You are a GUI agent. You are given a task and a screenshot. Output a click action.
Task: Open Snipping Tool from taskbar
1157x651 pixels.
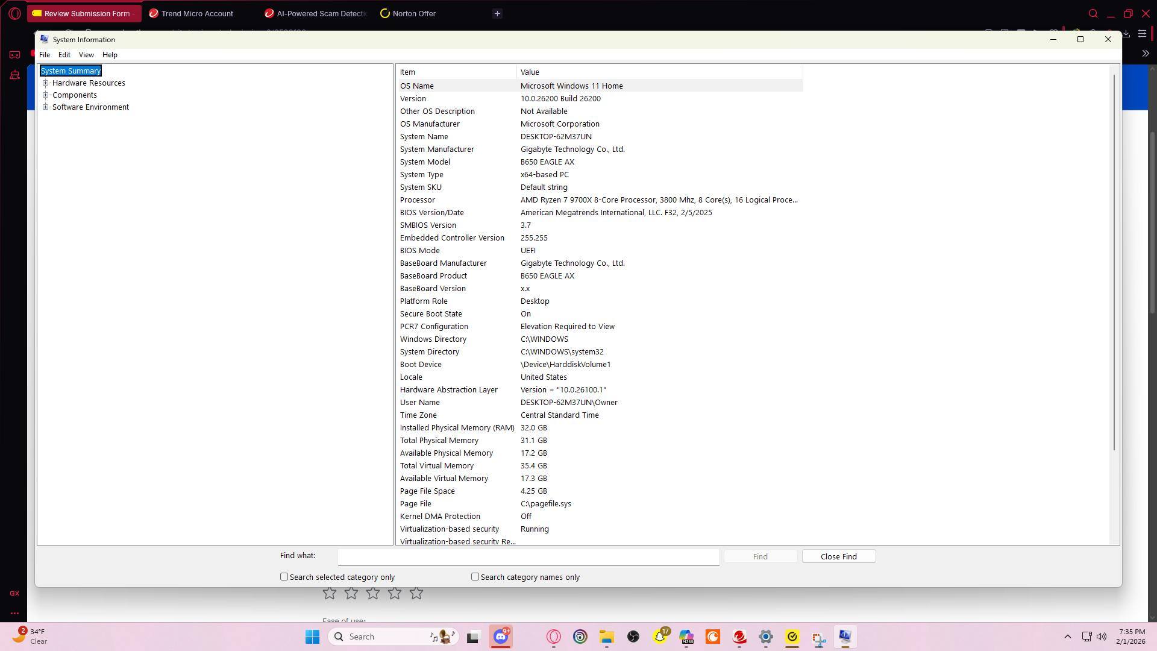[818, 638]
